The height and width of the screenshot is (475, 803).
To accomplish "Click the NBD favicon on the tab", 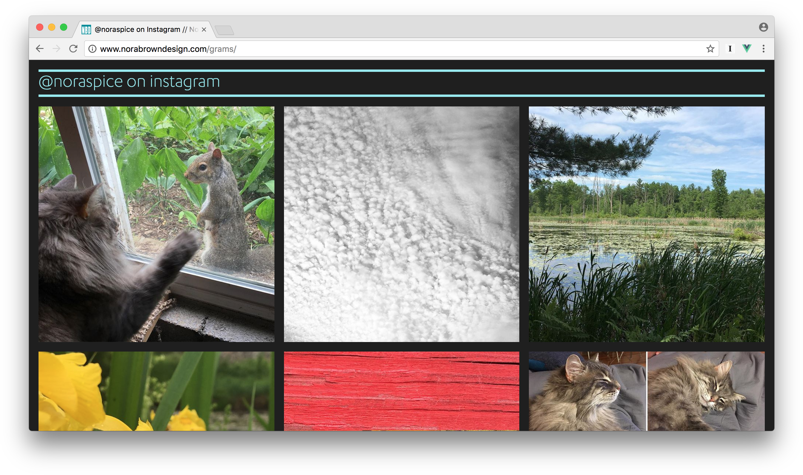I will 86,30.
